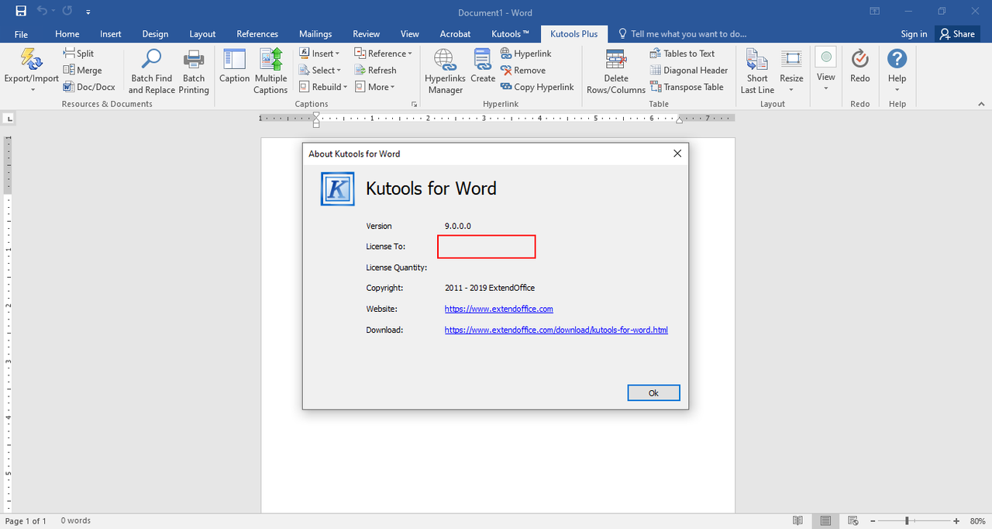
Task: Switch to the Mailings tab
Action: (x=315, y=34)
